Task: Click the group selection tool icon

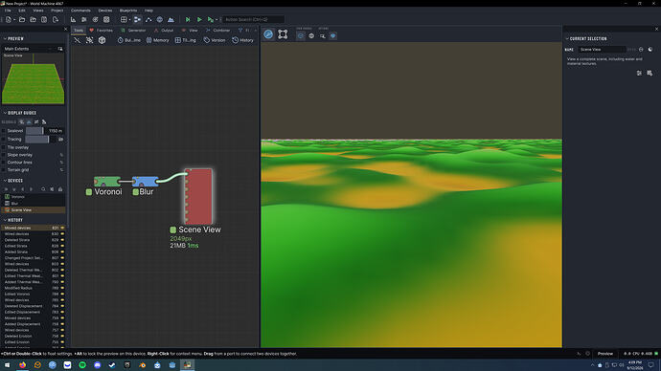Action: point(89,40)
